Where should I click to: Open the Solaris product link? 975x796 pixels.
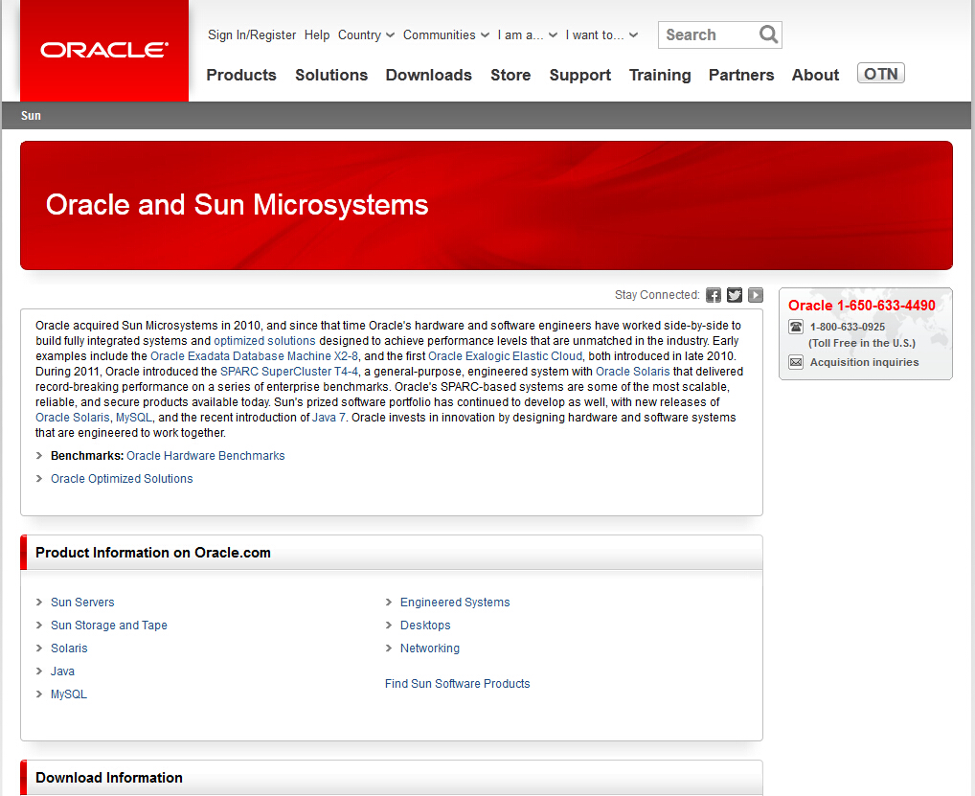click(x=69, y=648)
